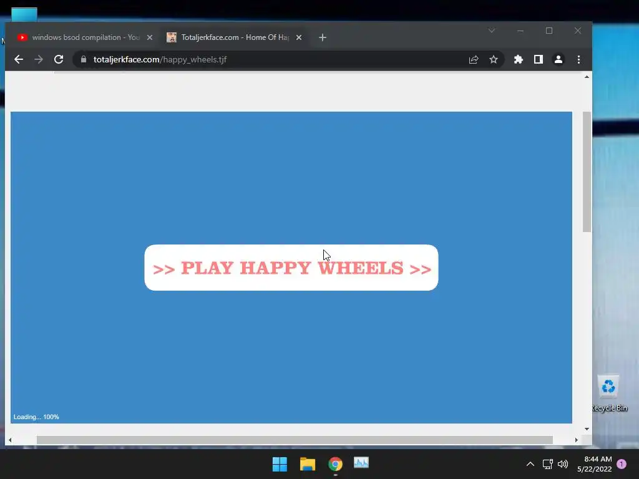Open Chrome three-dot menu

[x=578, y=59]
